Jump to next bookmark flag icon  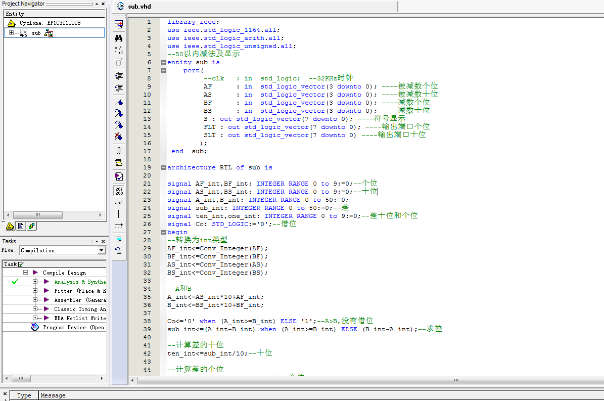[119, 113]
